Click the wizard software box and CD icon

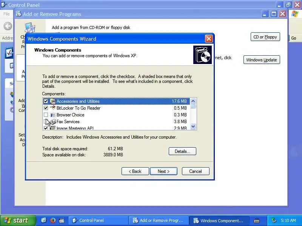coord(202,55)
